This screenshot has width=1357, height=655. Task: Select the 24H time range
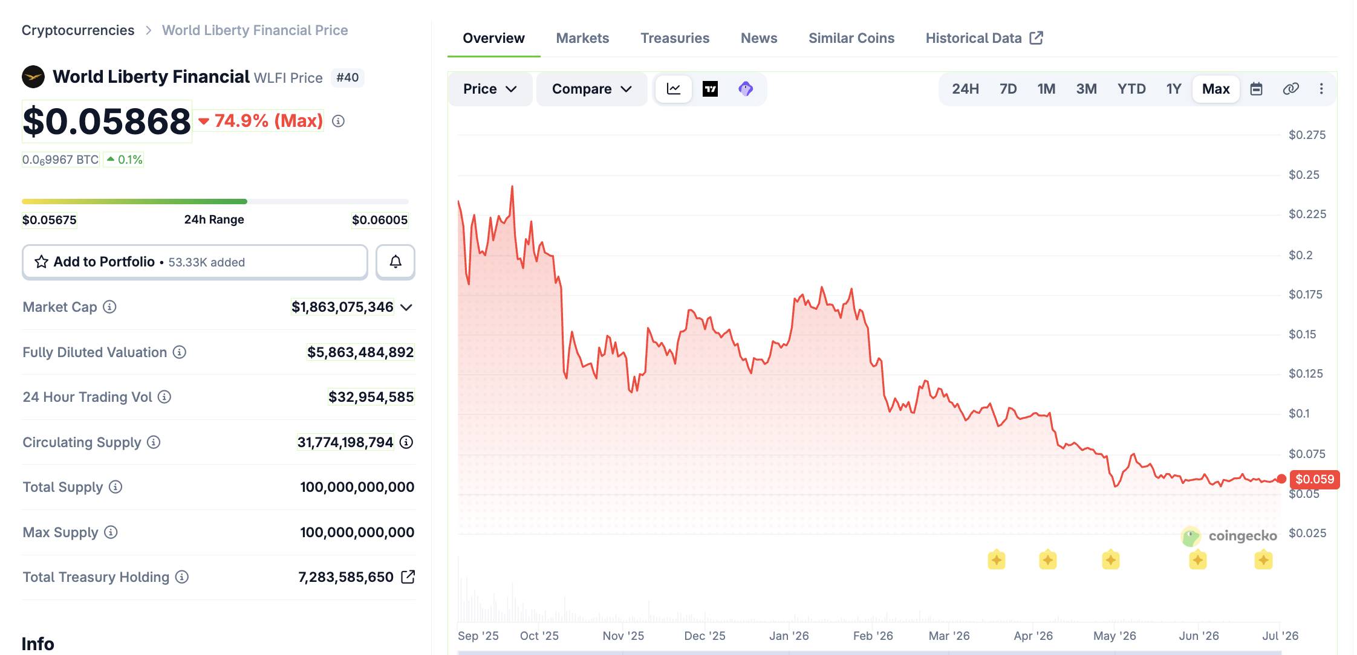coord(965,89)
